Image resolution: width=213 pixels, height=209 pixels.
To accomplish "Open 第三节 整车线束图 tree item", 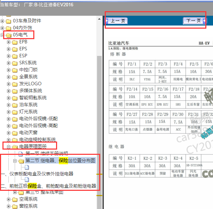I will click(44, 192).
